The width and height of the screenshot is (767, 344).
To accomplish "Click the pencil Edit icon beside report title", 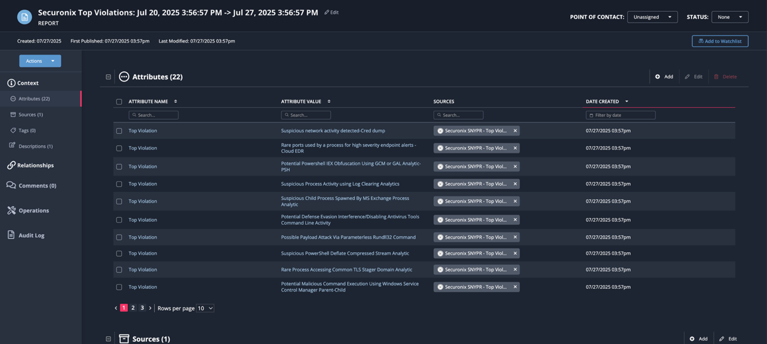I will pos(327,12).
